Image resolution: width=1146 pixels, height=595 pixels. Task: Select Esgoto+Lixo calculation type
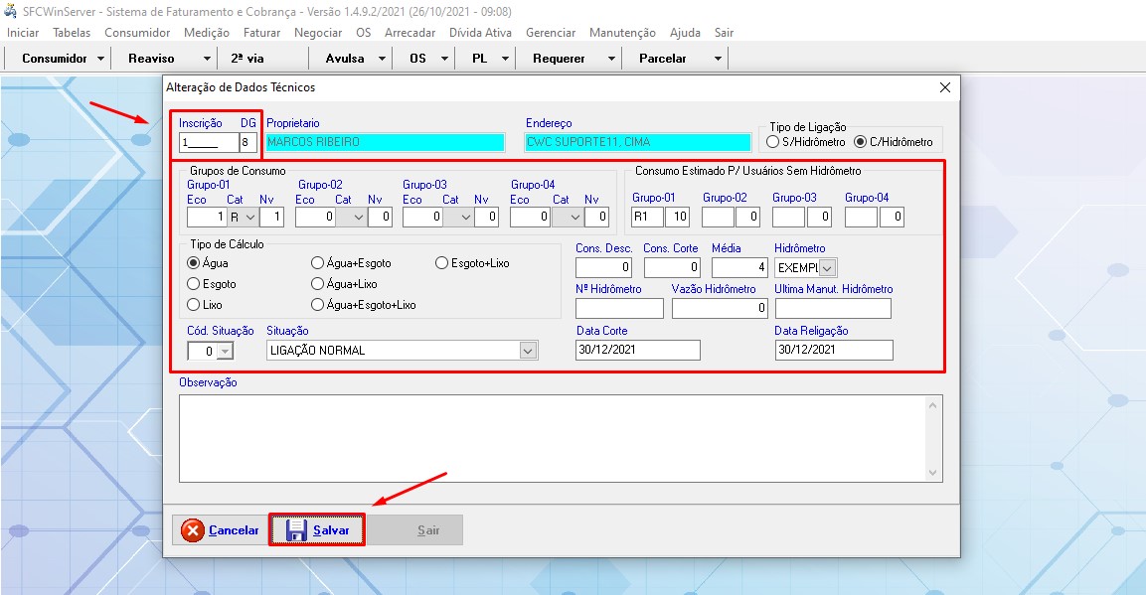tap(442, 263)
